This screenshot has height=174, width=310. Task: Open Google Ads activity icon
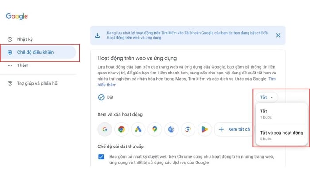(138, 129)
